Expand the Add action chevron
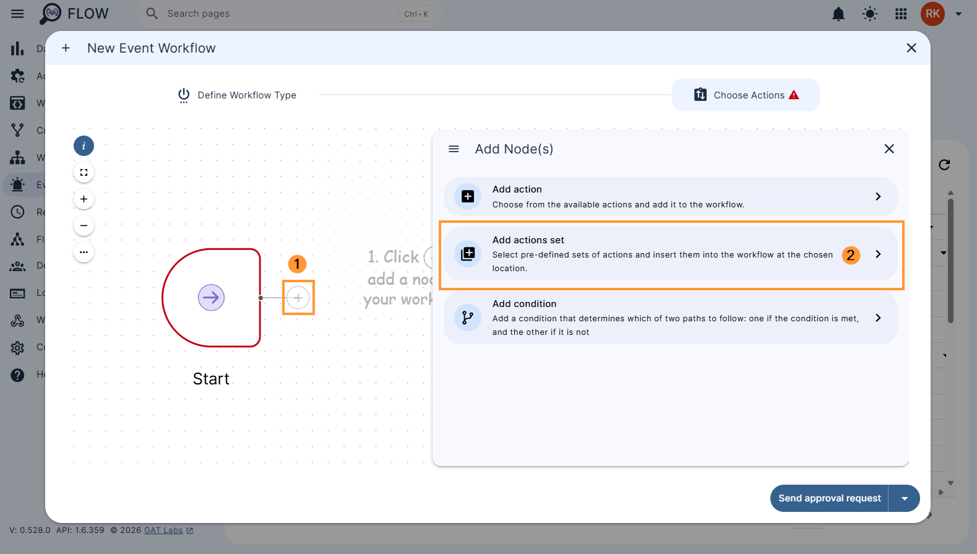Screen dimensions: 977x554 click(878, 196)
